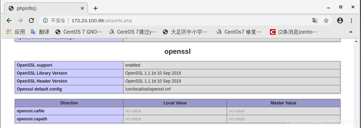The height and width of the screenshot is (128, 361).
Task: Click the Directive column header
Action: [x=69, y=103]
